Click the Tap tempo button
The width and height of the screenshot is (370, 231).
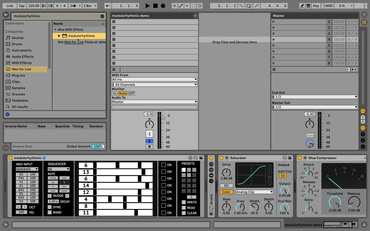[22, 6]
